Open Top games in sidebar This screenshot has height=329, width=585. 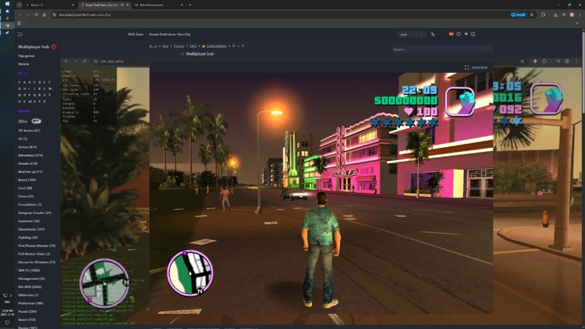(26, 56)
